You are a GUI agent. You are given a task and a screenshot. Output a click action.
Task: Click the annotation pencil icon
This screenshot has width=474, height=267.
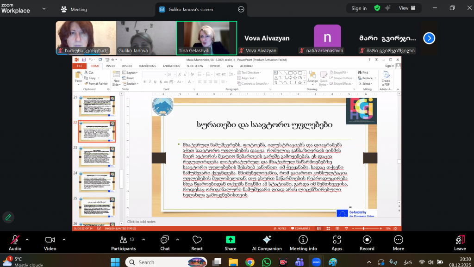[x=8, y=217]
